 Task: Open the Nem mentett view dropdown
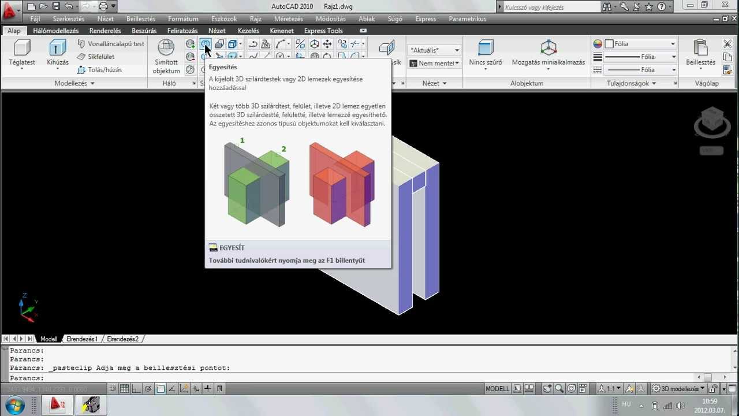pos(434,64)
